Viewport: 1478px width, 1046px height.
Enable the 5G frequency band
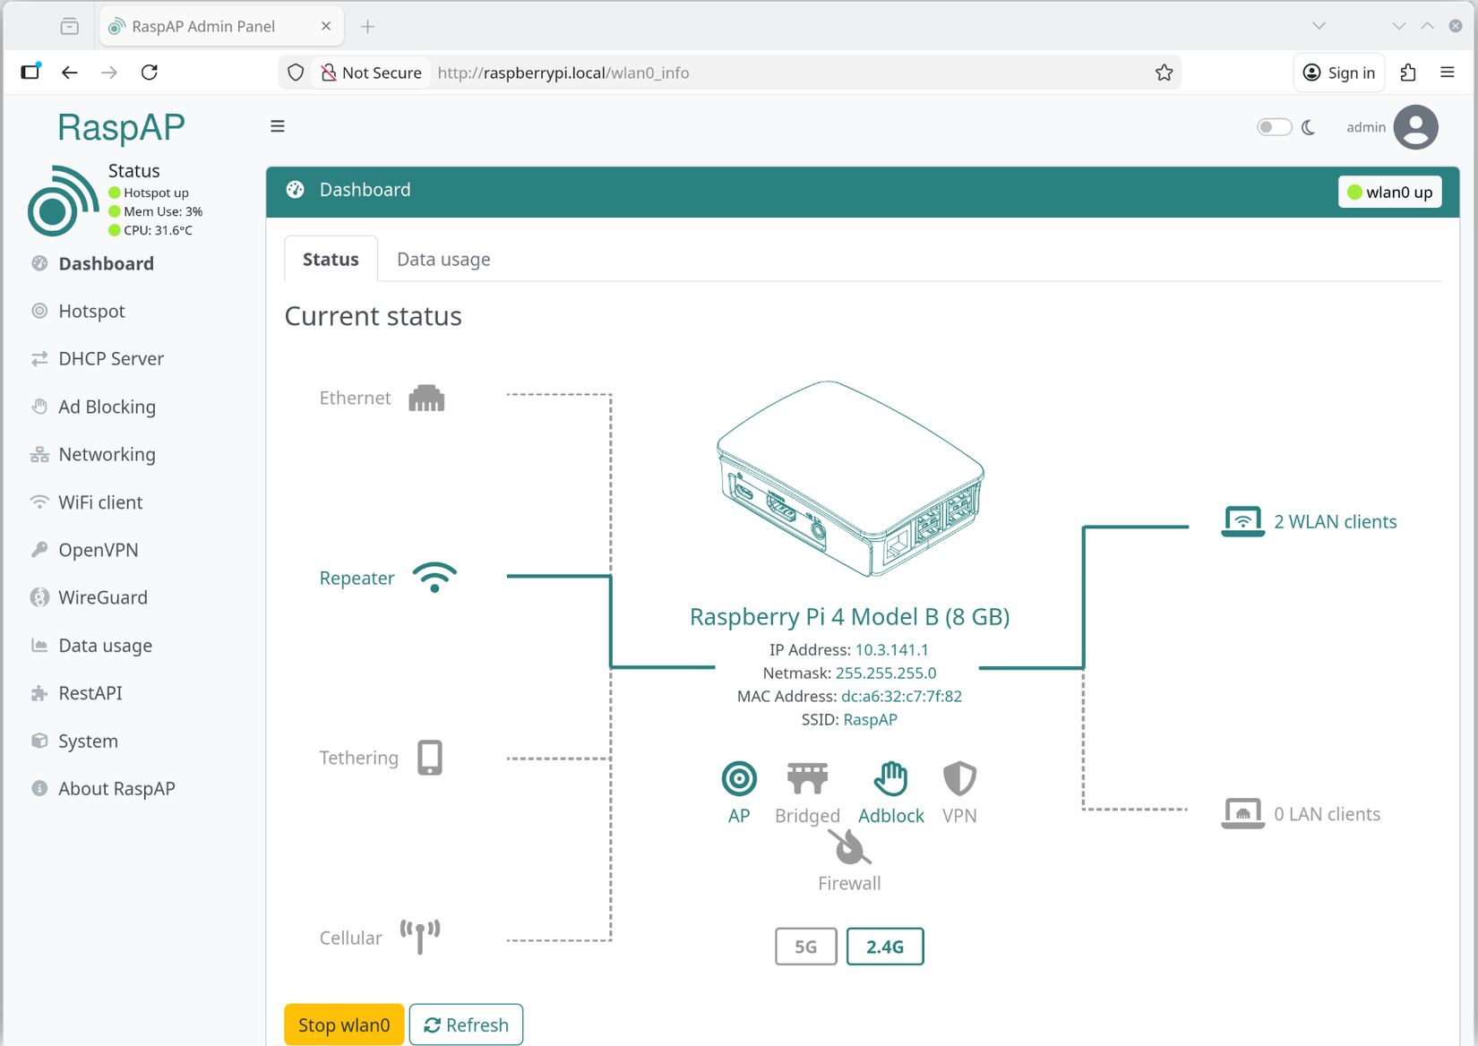pyautogui.click(x=804, y=946)
